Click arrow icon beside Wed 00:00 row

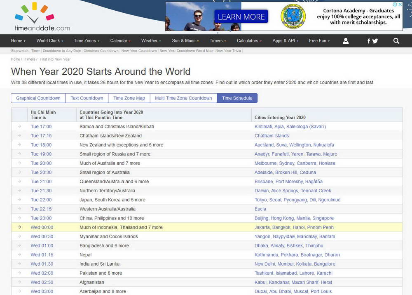[x=19, y=227]
